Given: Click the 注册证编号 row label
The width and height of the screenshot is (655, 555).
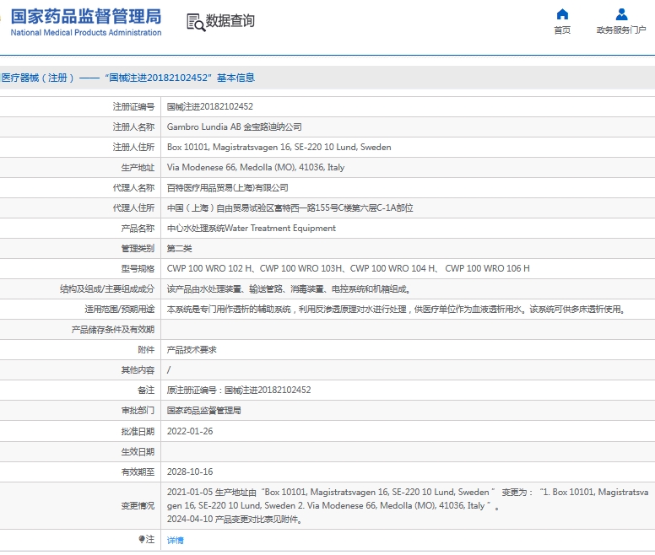Looking at the screenshot, I should 133,107.
